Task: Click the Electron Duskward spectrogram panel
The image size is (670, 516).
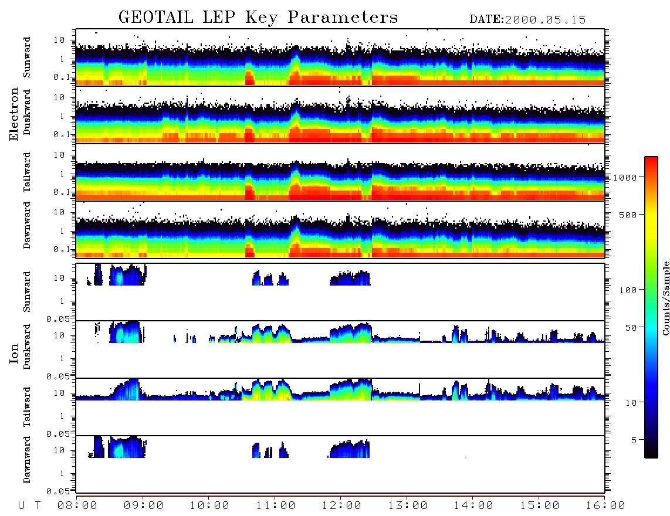Action: pyautogui.click(x=340, y=114)
